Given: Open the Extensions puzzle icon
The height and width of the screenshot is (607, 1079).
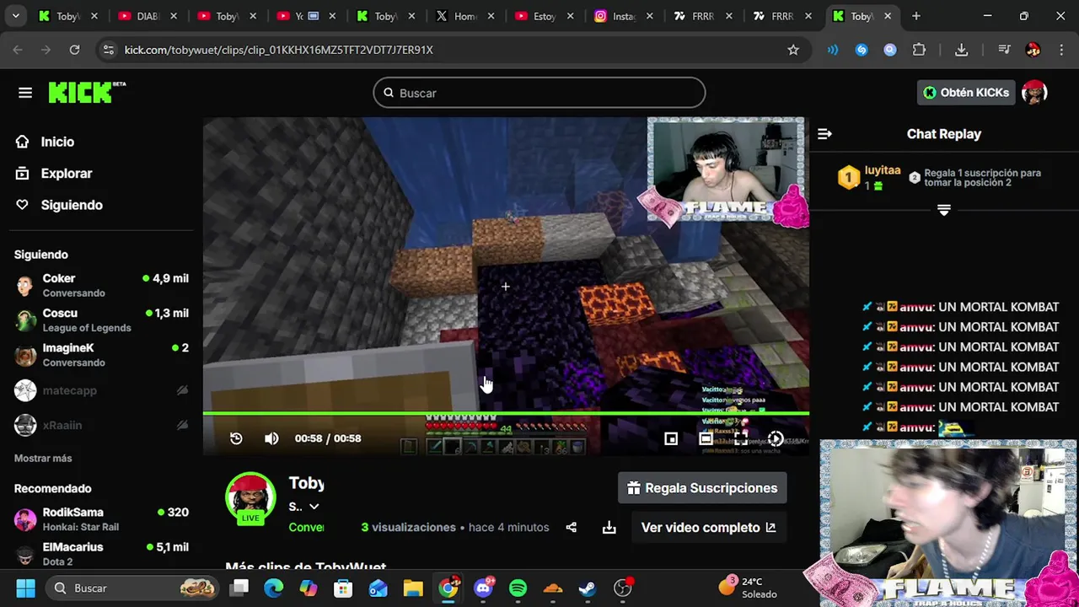Looking at the screenshot, I should pos(919,50).
